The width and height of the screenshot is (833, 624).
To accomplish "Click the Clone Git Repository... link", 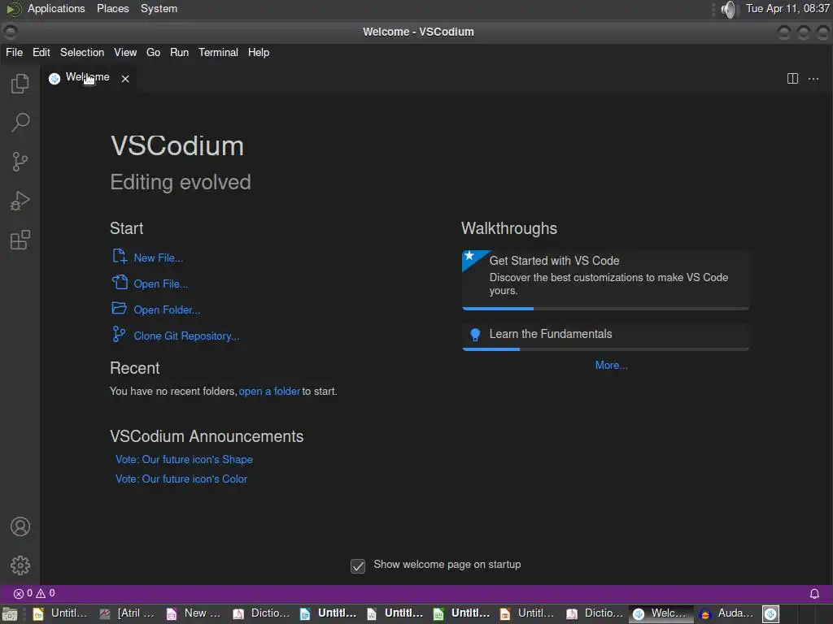I will click(186, 336).
